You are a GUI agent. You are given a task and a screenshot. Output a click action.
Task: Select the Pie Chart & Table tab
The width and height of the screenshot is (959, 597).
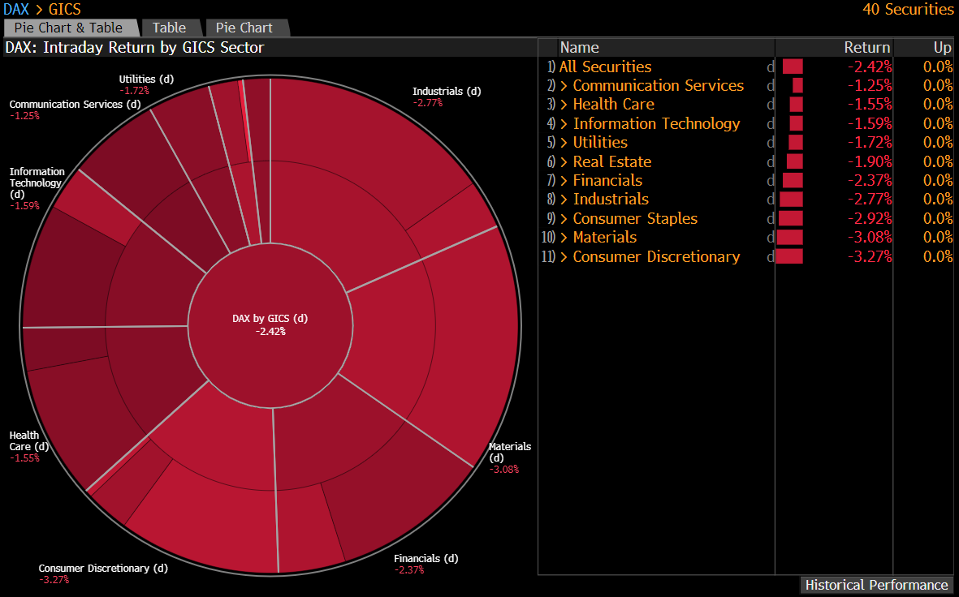68,28
